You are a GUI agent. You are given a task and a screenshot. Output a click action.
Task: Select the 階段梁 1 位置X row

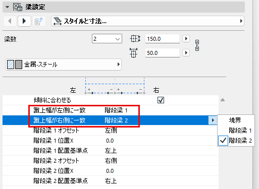pos(110,141)
